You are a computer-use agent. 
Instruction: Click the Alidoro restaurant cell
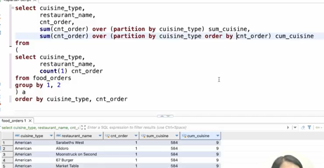coord(79,148)
